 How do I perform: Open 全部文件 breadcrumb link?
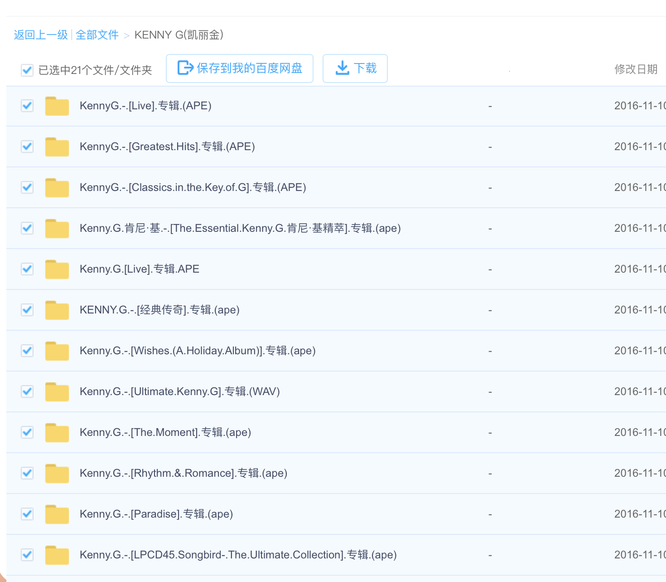point(97,35)
